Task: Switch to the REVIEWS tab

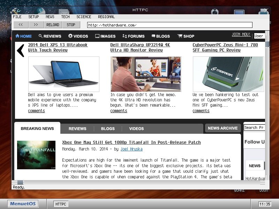Action: coord(77,129)
